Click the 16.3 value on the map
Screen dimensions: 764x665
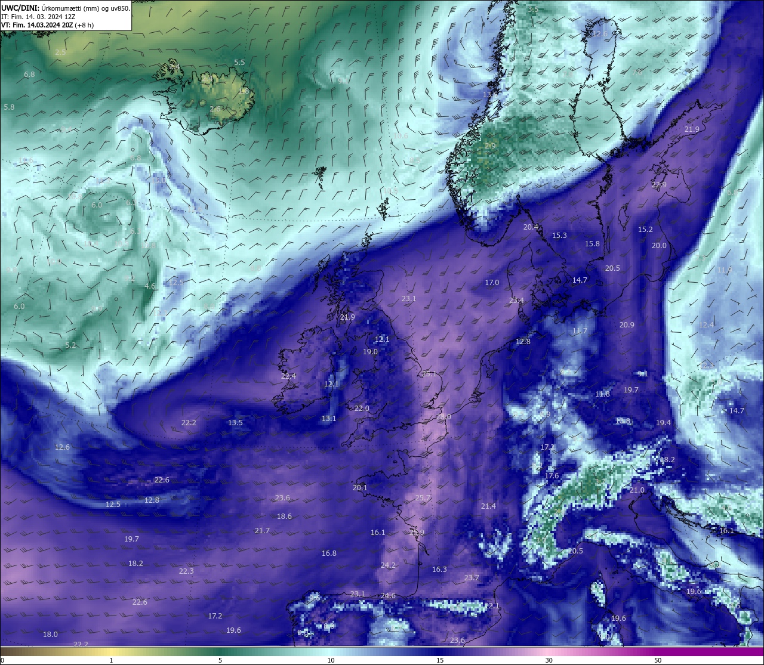click(x=439, y=570)
